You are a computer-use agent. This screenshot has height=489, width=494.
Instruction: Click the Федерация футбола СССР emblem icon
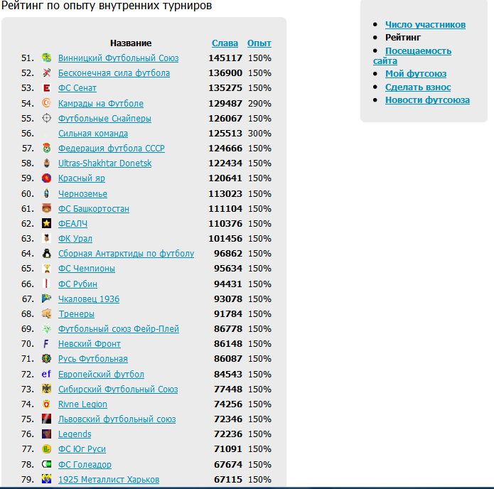point(46,149)
